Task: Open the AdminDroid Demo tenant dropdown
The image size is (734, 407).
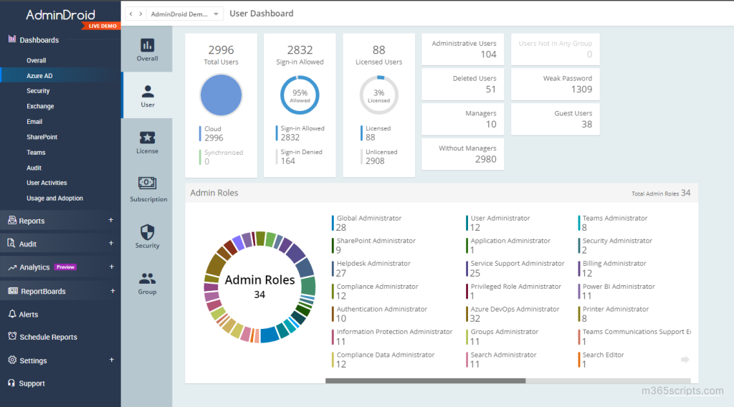Action: tap(185, 14)
